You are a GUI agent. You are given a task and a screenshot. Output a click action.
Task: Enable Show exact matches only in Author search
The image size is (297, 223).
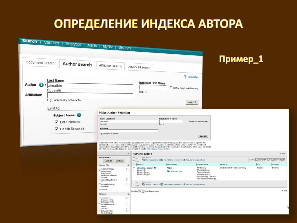(x=171, y=88)
